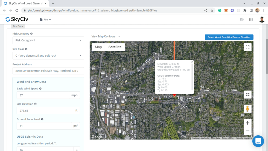268x151 pixels.
Task: Open the File menu
Action: (x=46, y=20)
